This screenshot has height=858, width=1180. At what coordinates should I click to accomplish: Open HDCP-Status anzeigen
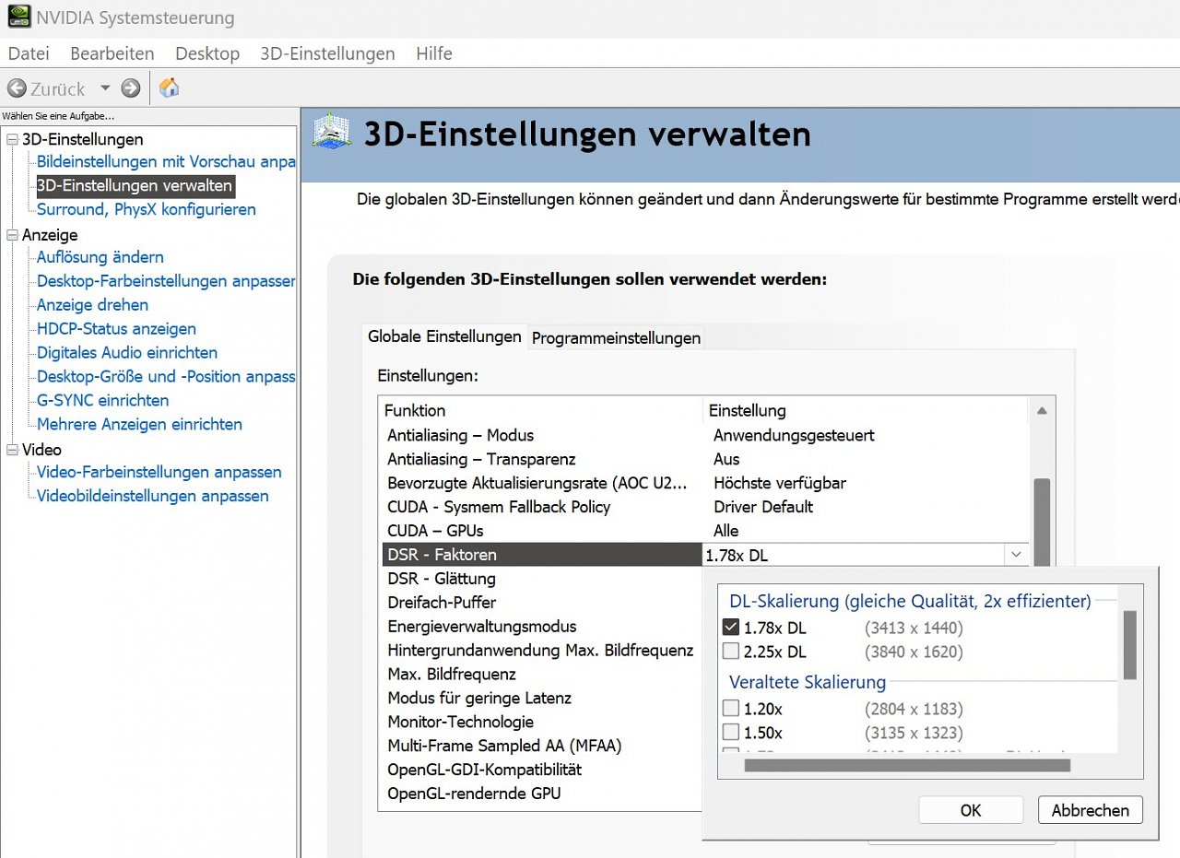(116, 329)
